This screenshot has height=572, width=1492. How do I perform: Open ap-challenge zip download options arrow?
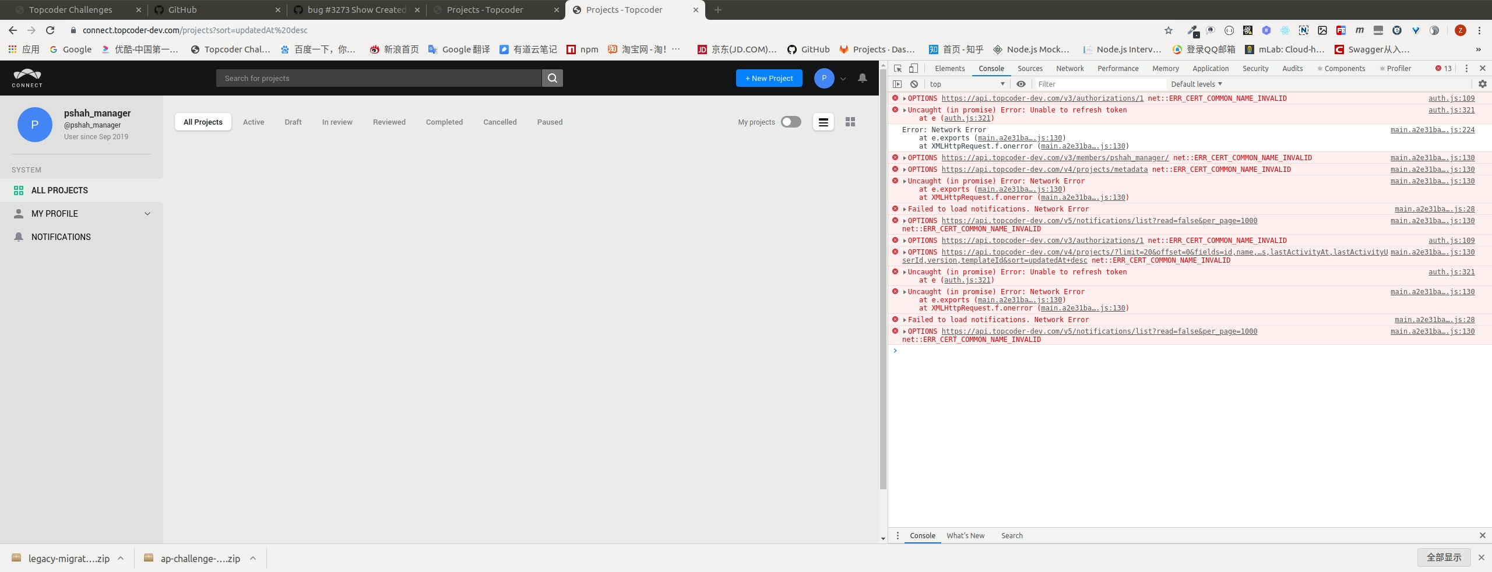253,558
